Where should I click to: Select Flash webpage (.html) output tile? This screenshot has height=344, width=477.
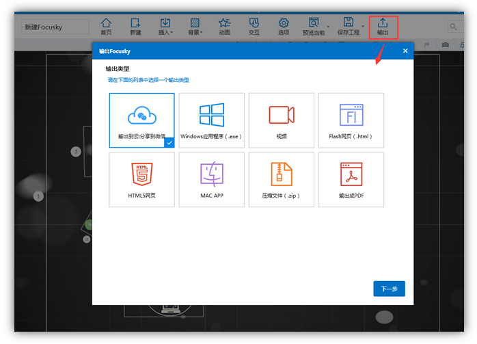351,120
